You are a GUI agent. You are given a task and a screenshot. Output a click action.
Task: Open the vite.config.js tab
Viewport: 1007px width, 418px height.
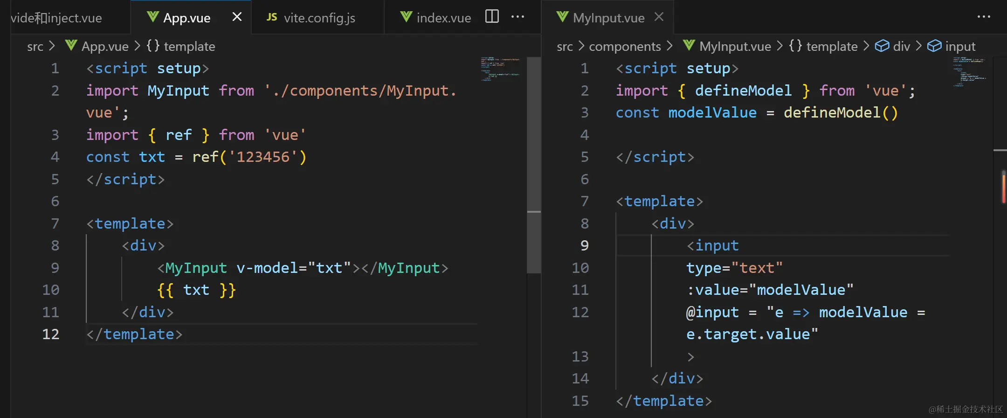pyautogui.click(x=319, y=18)
